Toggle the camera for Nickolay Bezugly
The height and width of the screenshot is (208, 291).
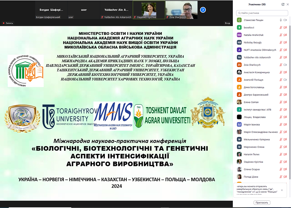[x=285, y=42]
